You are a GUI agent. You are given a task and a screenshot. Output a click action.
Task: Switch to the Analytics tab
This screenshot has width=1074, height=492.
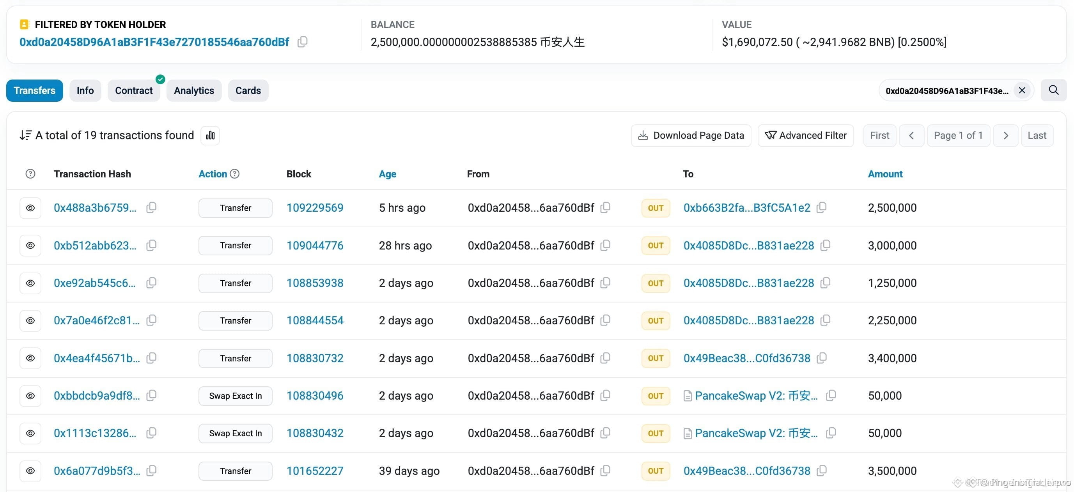point(194,90)
